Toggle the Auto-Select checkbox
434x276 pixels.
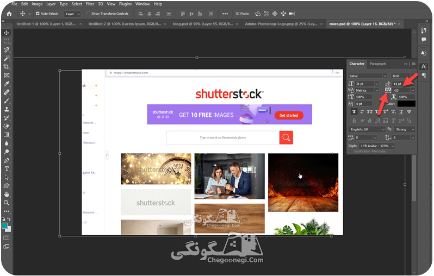point(38,14)
